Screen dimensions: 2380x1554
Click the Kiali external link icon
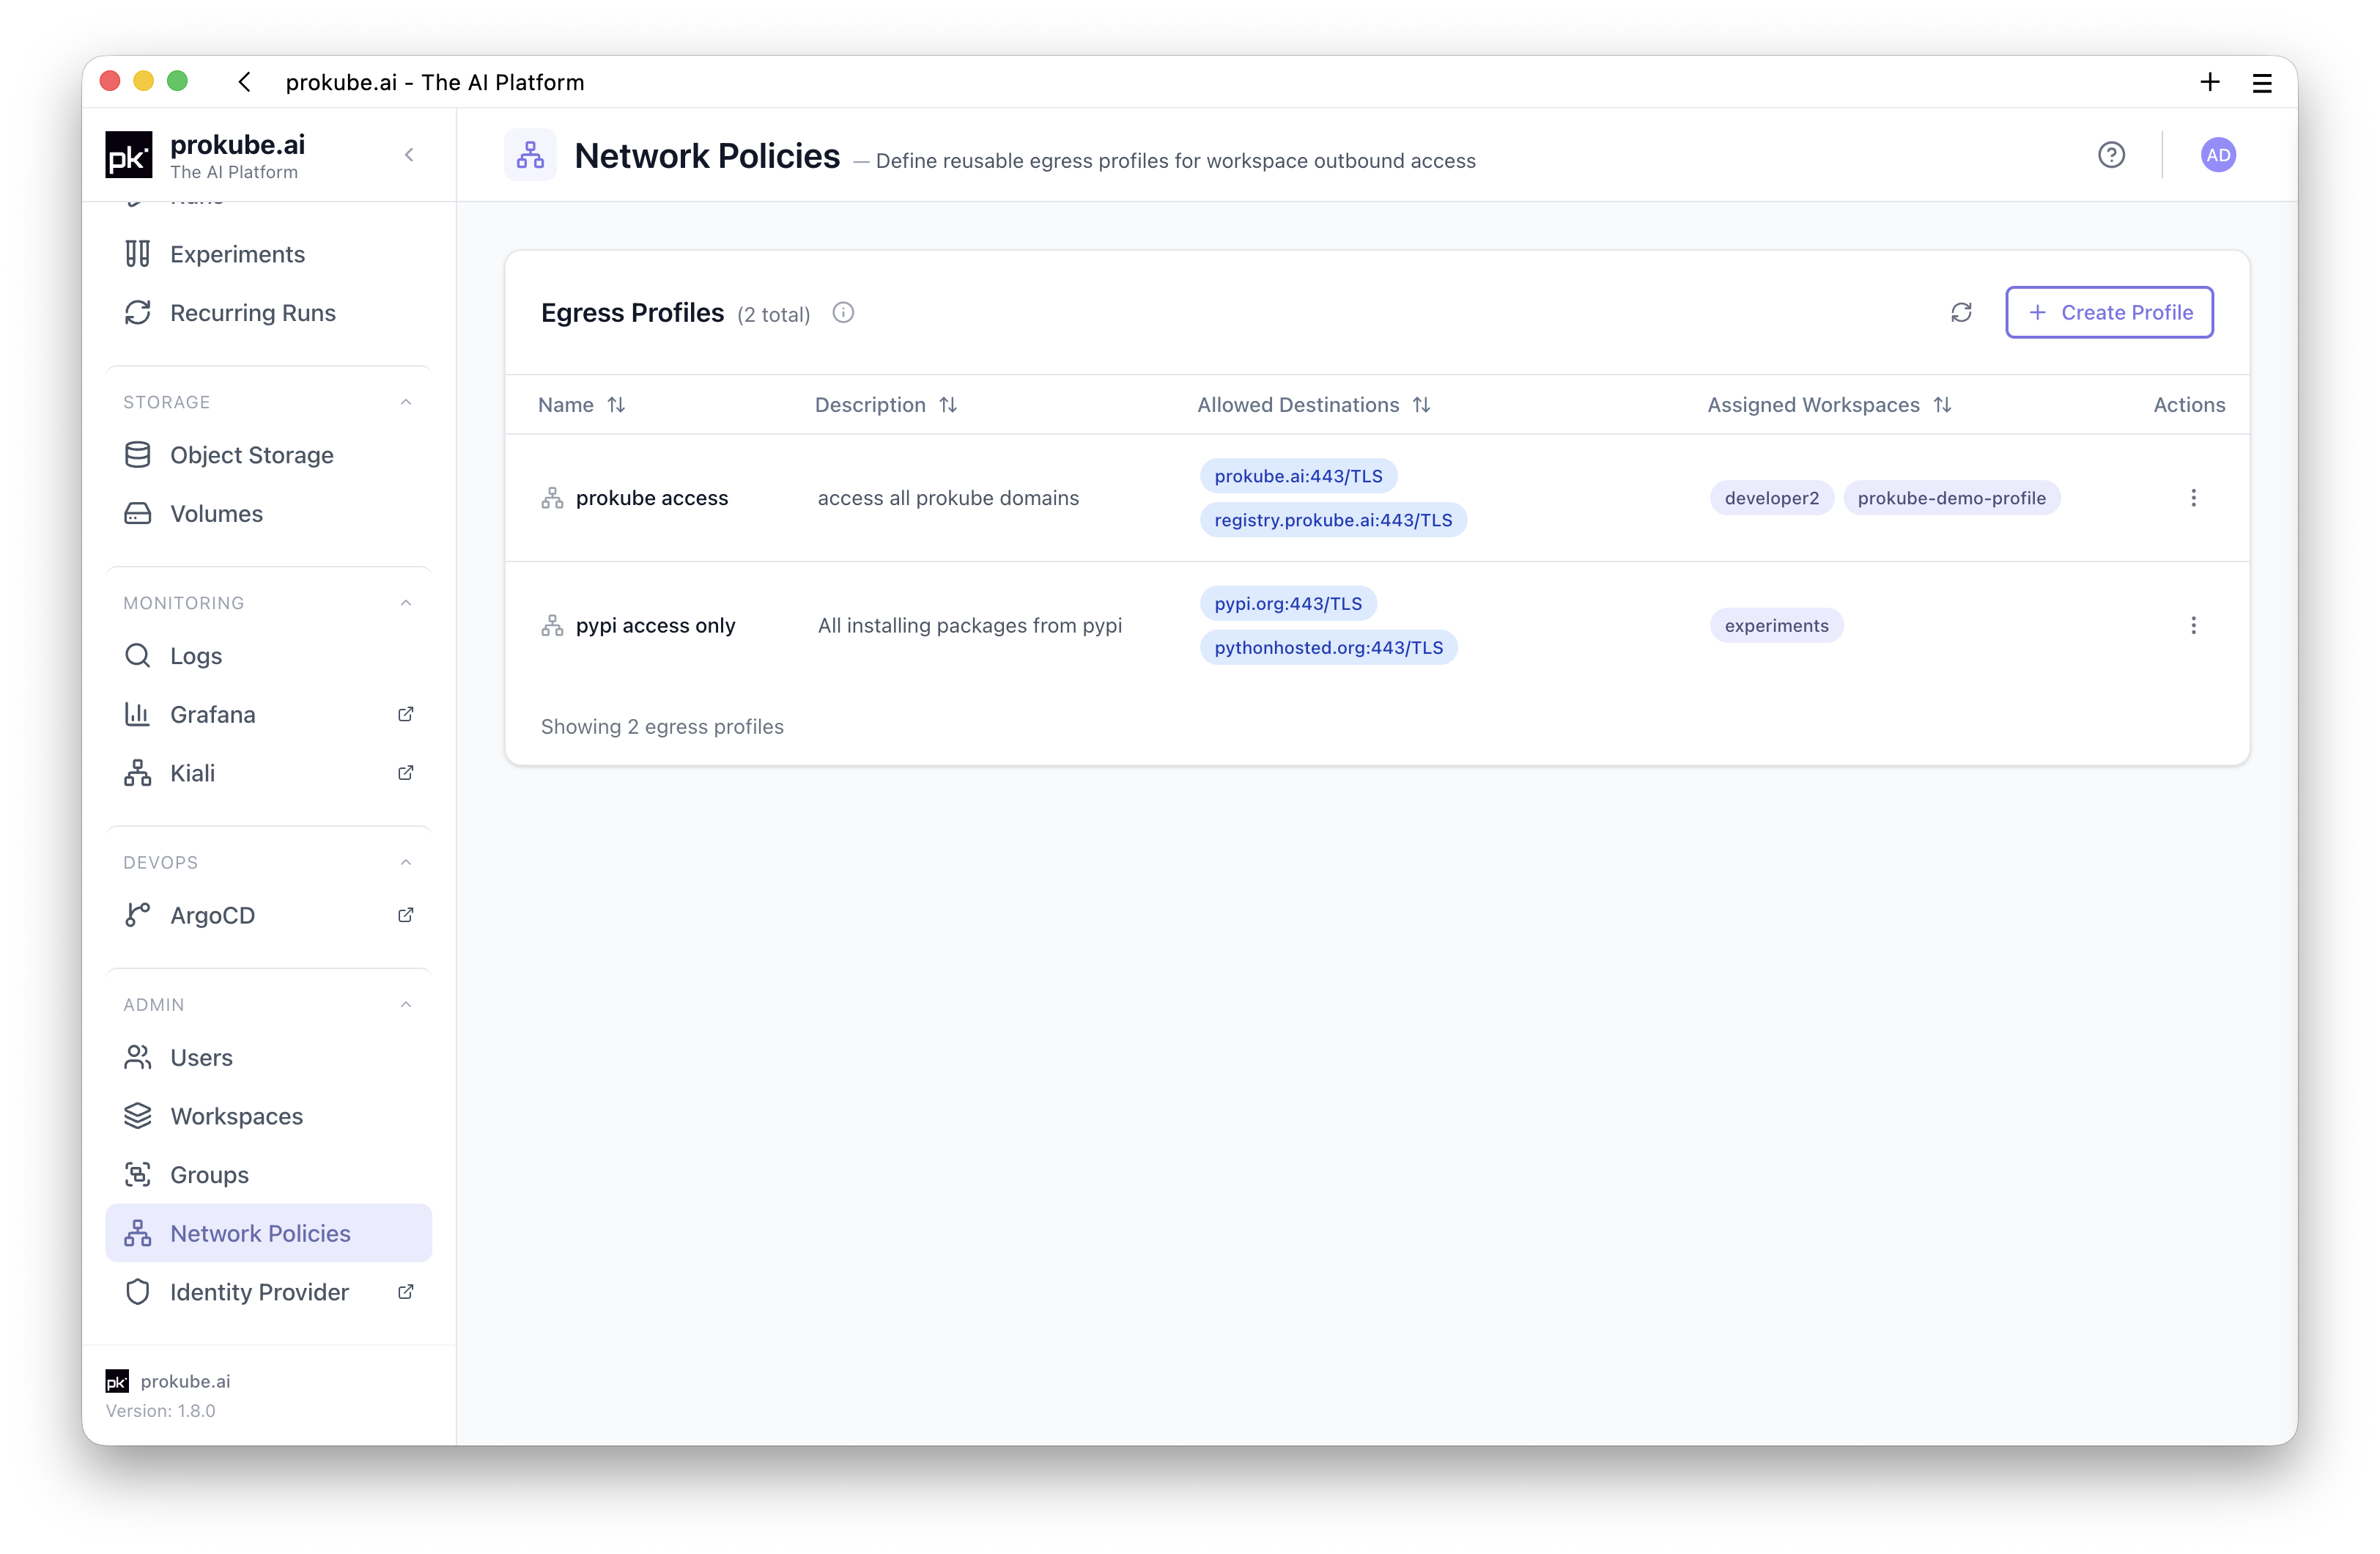coord(406,773)
